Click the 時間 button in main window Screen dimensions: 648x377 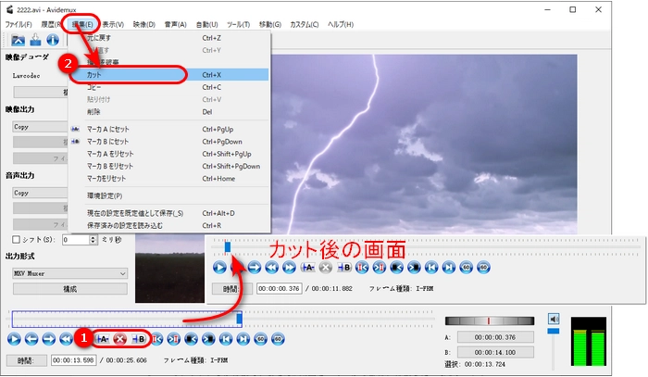(x=26, y=360)
